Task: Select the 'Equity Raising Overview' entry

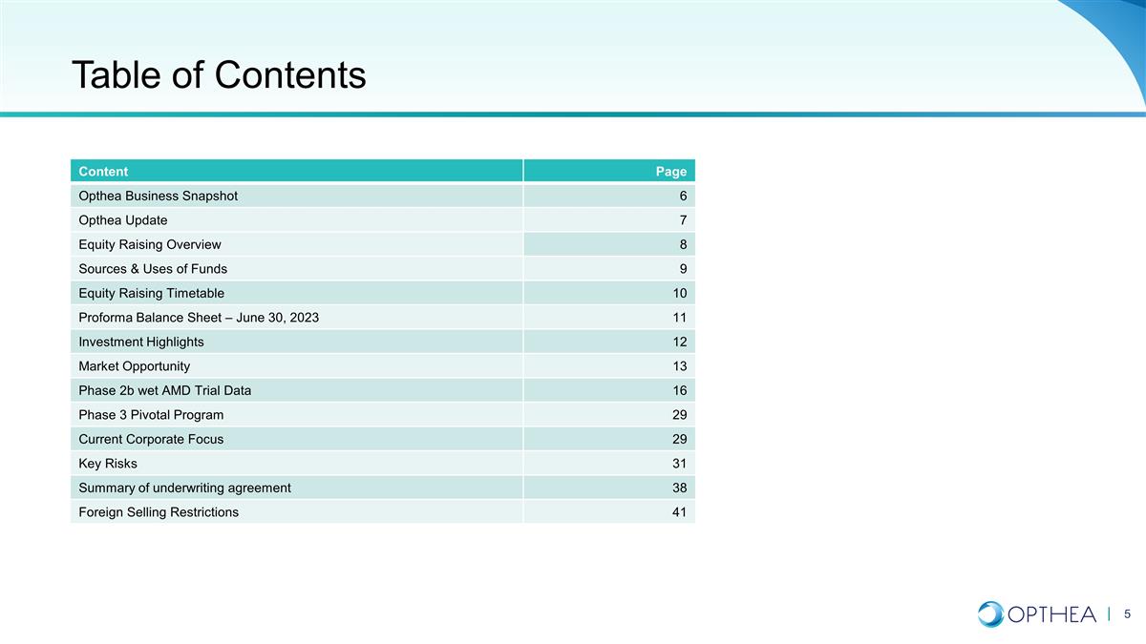Action: [150, 244]
